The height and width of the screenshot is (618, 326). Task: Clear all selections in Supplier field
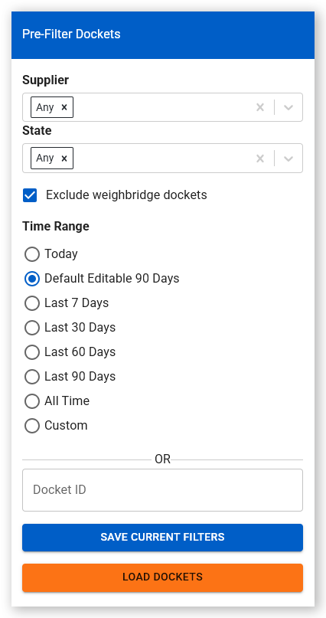[x=260, y=107]
